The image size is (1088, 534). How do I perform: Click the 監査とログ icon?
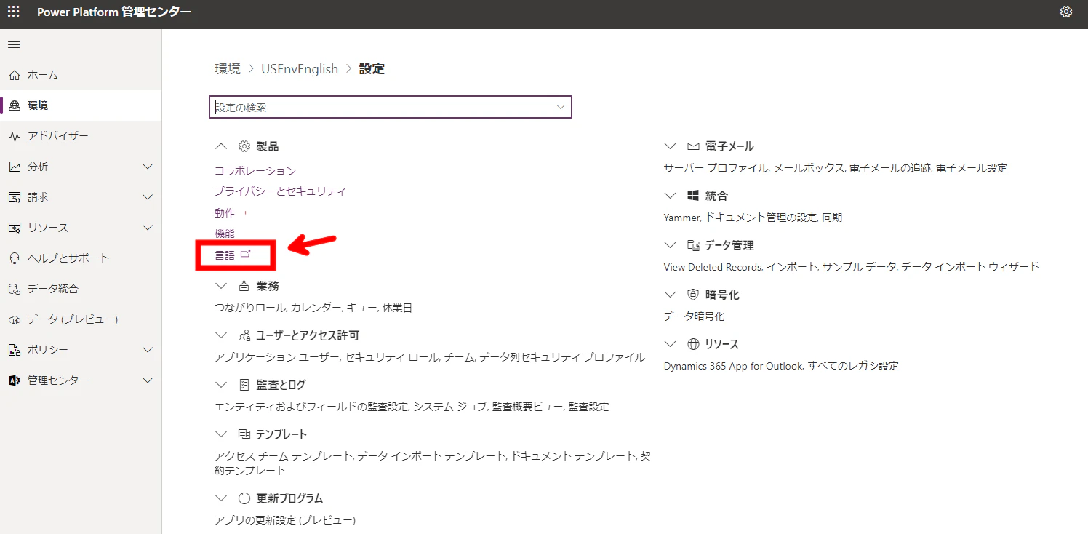(x=244, y=385)
